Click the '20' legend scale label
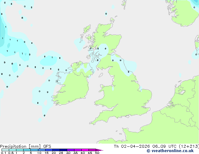 [54, 153]
